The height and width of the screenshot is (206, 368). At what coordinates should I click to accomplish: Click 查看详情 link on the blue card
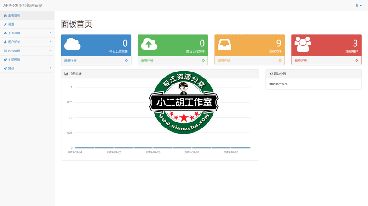tap(70, 61)
